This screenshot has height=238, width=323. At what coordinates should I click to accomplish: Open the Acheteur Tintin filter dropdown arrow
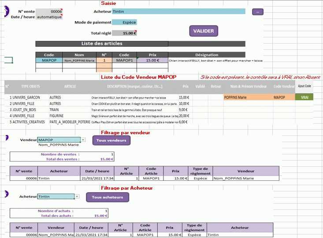(77, 197)
